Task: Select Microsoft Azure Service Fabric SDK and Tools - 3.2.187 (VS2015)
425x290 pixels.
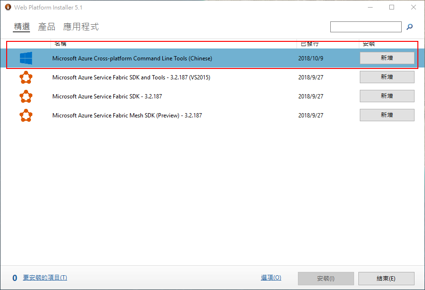Action: tap(131, 77)
